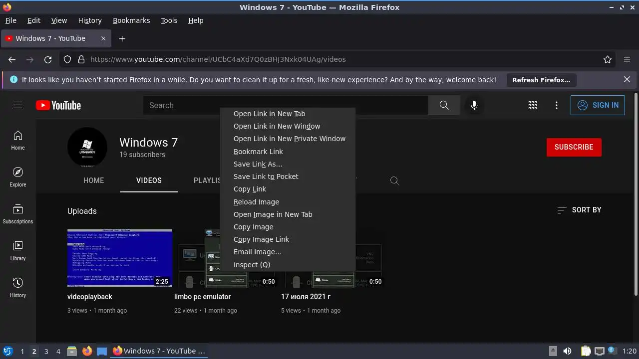The image size is (639, 359).
Task: Open a new tab
Action: [x=122, y=38]
